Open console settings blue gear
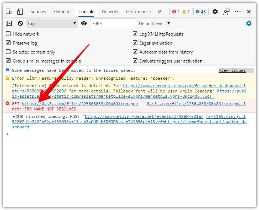This screenshot has width=259, height=210. point(249,23)
